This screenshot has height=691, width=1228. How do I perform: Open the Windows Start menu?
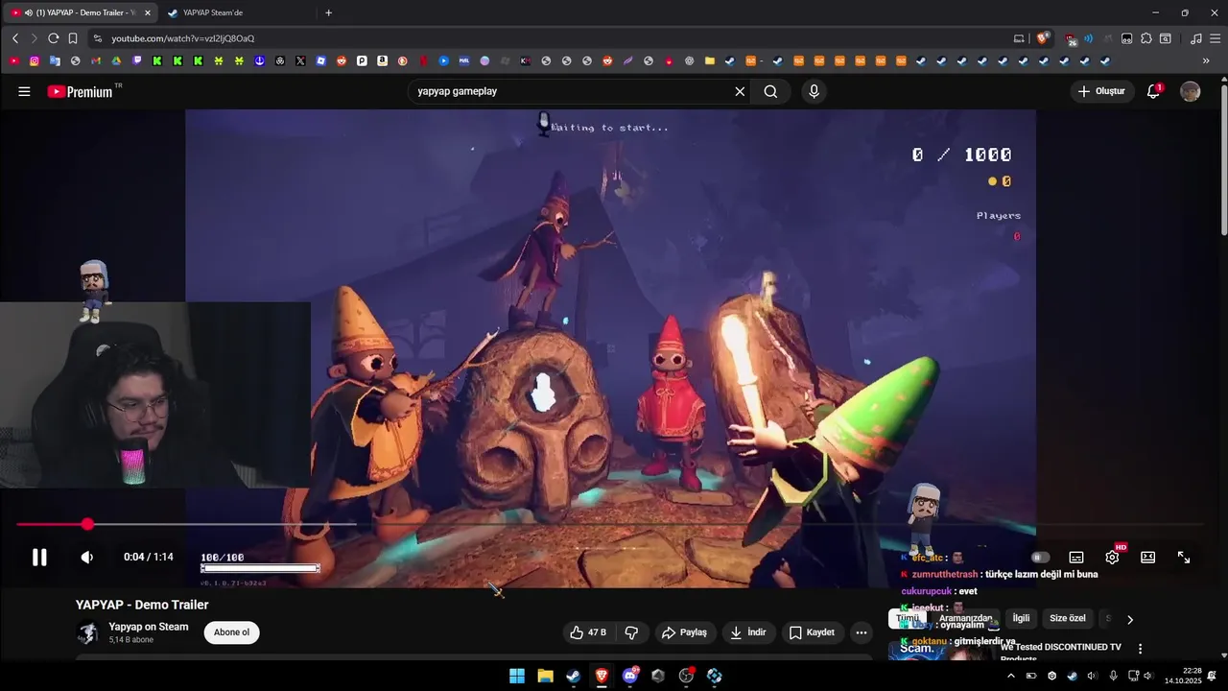(517, 676)
